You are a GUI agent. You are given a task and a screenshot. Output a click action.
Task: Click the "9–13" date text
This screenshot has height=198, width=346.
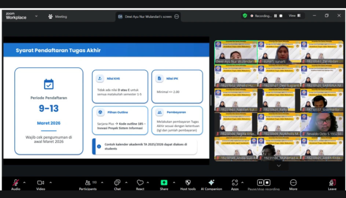(x=49, y=108)
